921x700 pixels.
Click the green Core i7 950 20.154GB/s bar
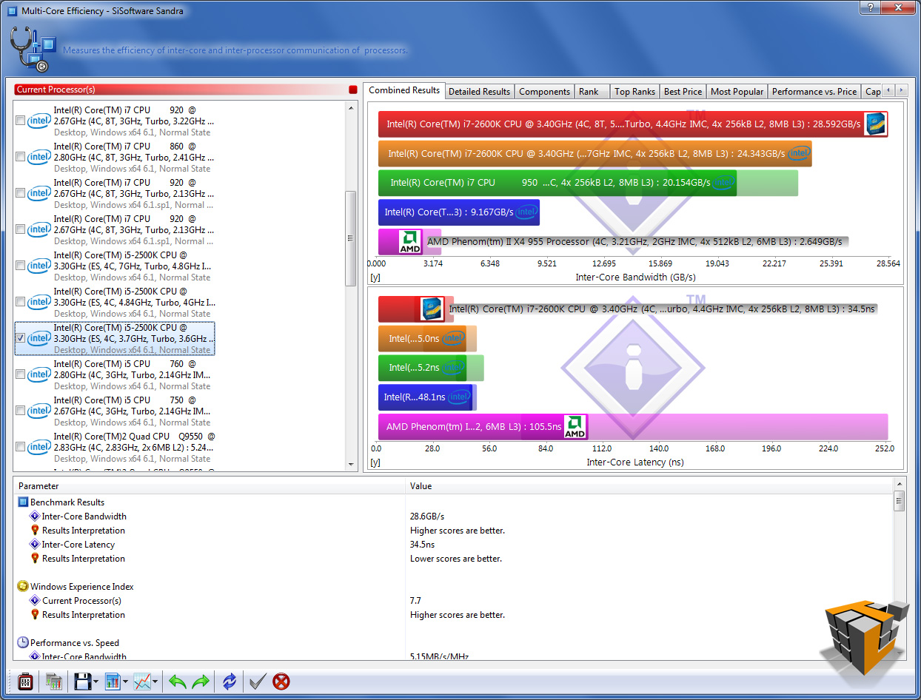557,183
